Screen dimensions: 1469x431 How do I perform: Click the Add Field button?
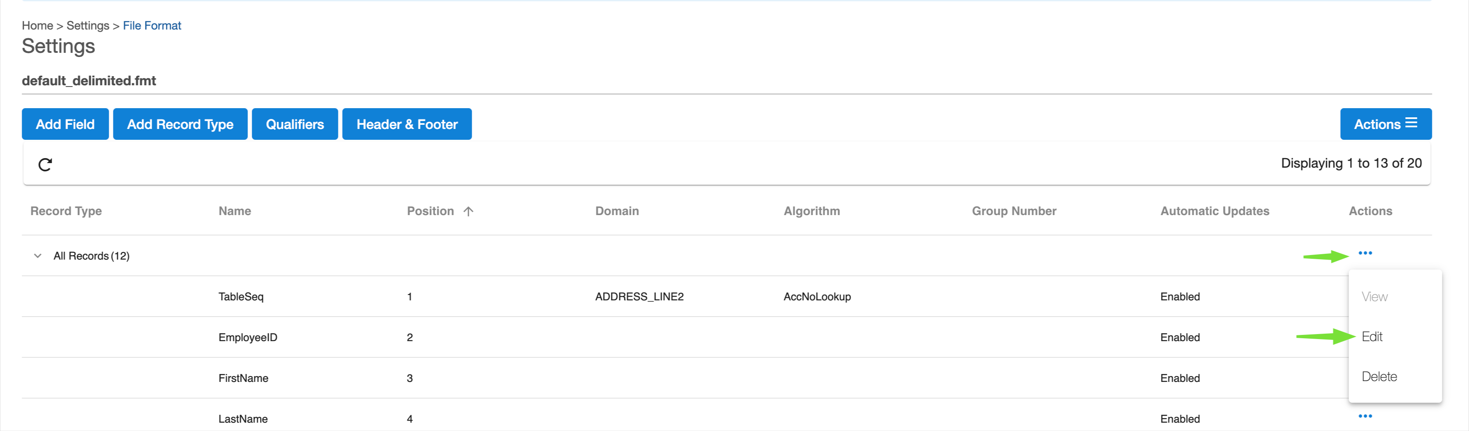[65, 124]
